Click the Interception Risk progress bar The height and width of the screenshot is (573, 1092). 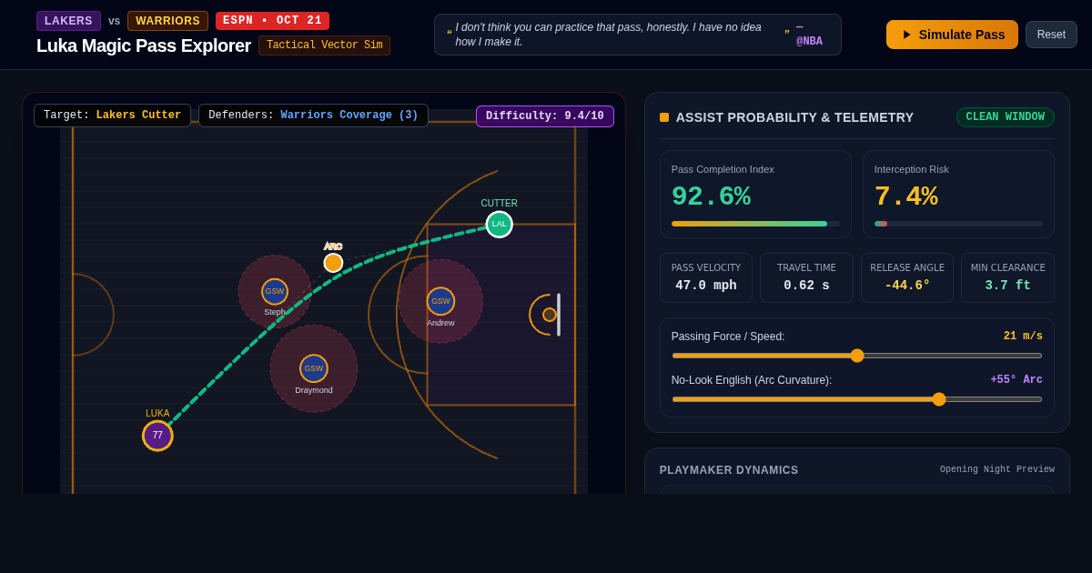click(x=958, y=224)
